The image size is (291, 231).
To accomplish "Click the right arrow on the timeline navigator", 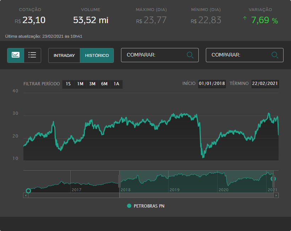I will pyautogui.click(x=276, y=195).
